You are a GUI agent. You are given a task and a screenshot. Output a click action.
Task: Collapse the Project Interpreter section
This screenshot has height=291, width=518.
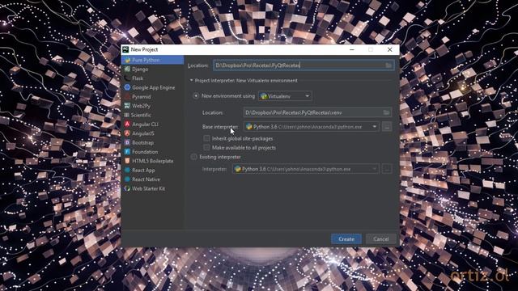point(191,81)
